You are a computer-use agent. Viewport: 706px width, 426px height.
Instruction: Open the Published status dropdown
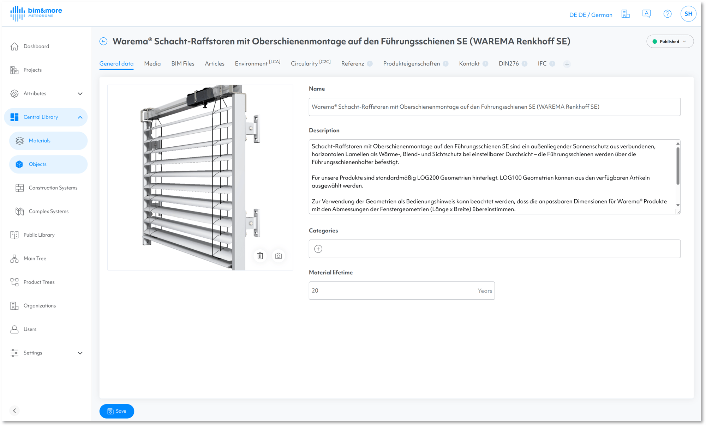pyautogui.click(x=670, y=42)
